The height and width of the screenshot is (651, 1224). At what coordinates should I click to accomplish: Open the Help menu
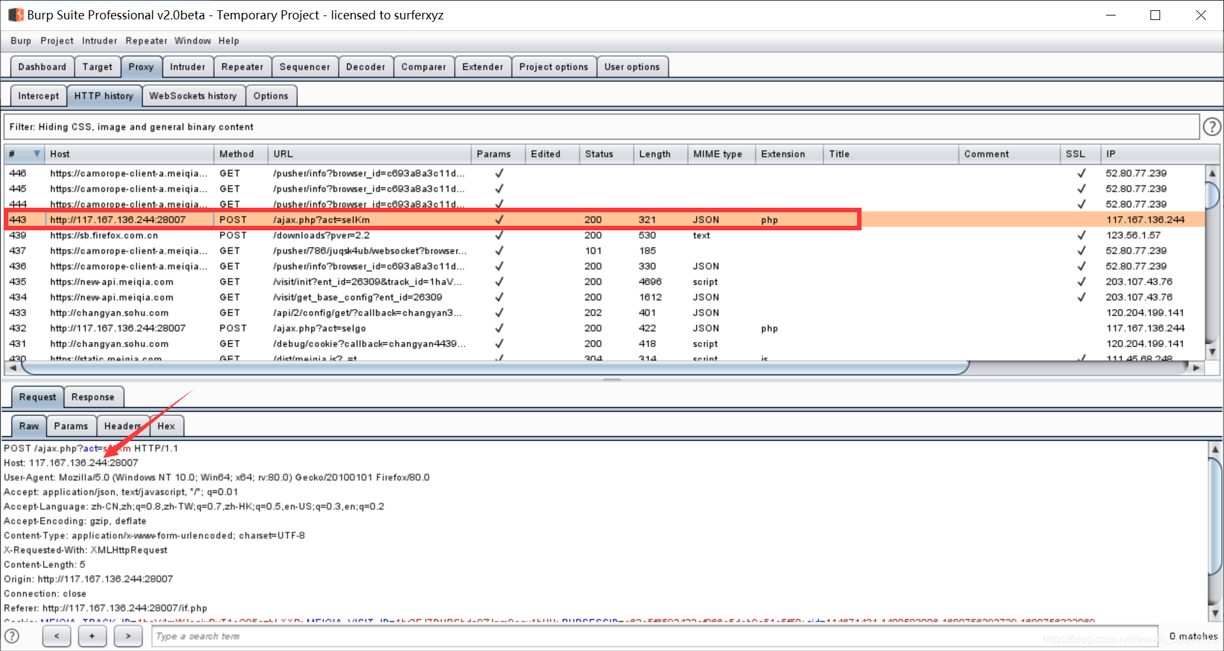tap(229, 41)
